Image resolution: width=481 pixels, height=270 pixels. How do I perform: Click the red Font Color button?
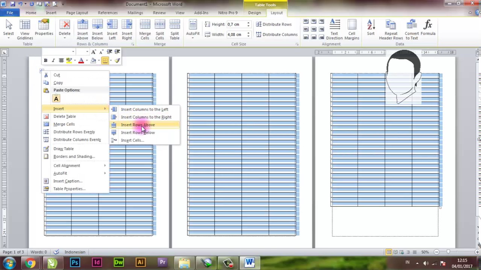pyautogui.click(x=81, y=60)
